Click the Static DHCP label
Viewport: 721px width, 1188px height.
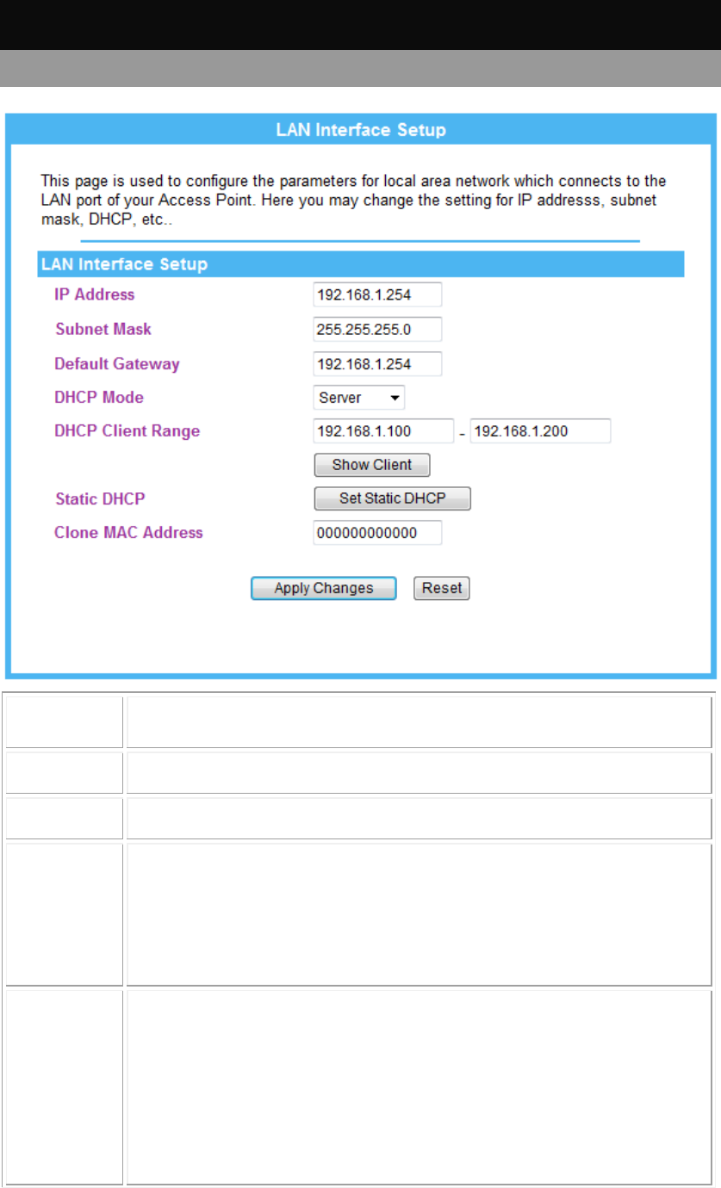pos(100,498)
